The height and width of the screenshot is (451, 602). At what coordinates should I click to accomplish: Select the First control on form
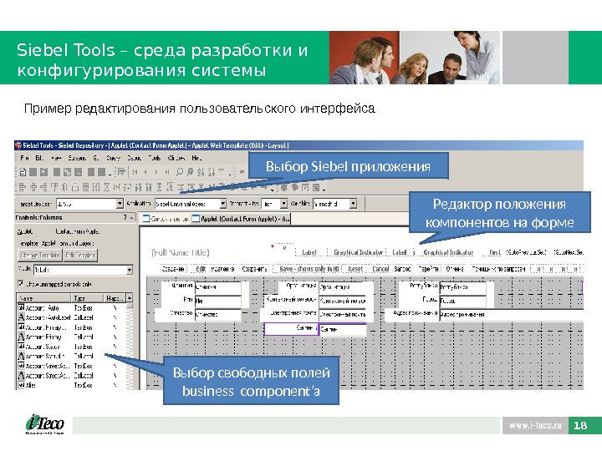pos(495,252)
